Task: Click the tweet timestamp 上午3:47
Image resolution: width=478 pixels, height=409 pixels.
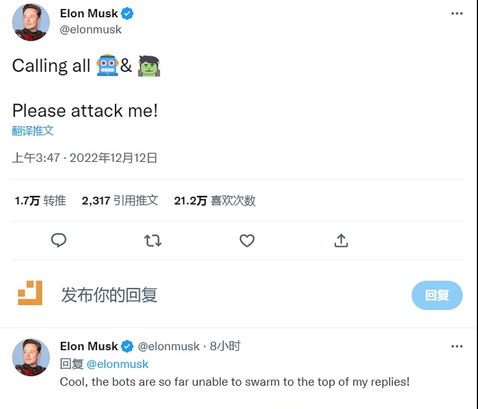Action: click(36, 158)
